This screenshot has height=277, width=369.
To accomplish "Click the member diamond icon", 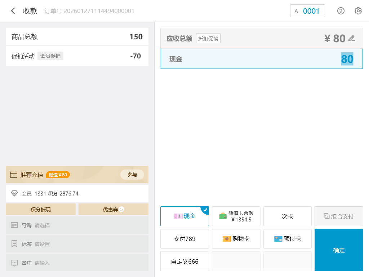I will click(14, 194).
